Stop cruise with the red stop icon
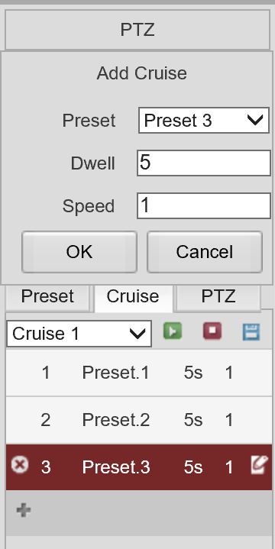 (212, 331)
